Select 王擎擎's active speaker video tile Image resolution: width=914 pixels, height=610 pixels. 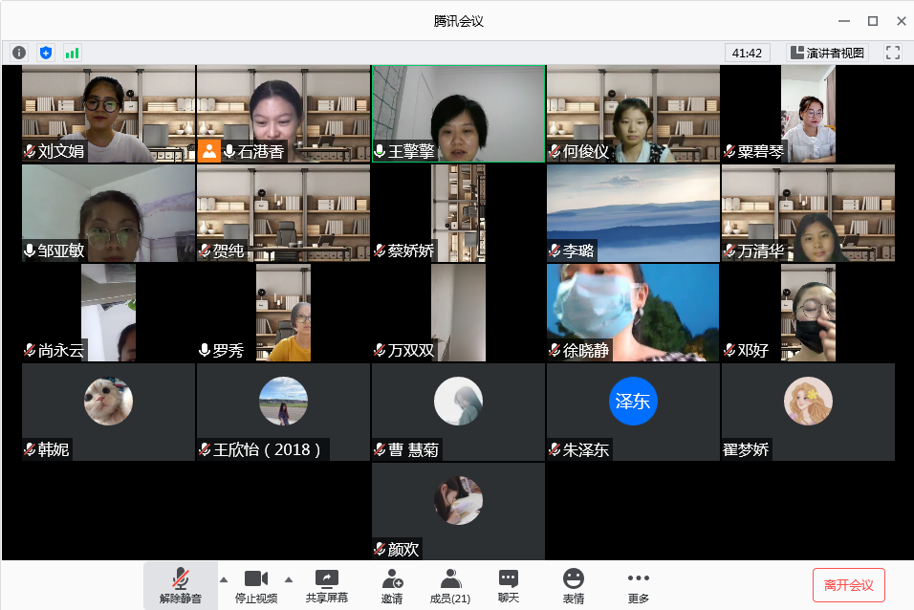click(x=458, y=114)
